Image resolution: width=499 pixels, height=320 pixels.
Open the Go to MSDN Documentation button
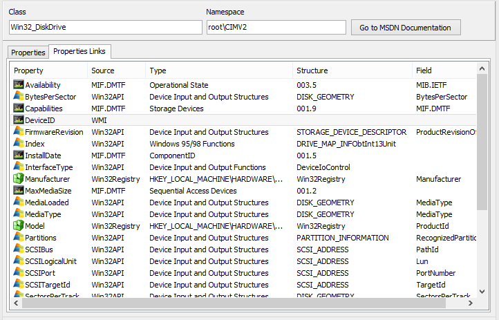coord(406,28)
